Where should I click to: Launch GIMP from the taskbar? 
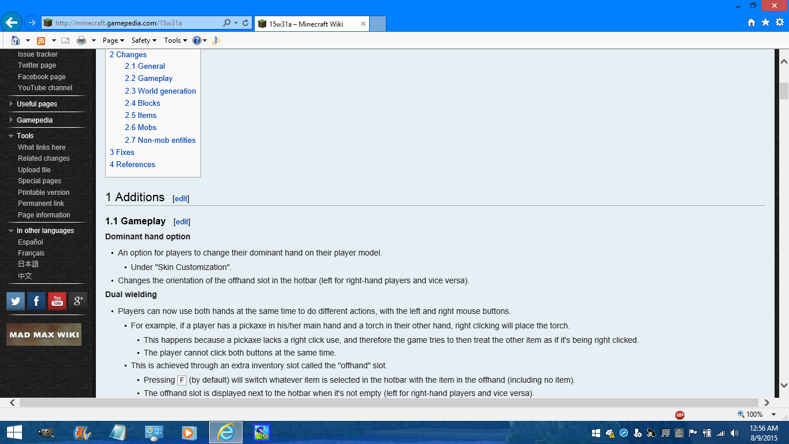pyautogui.click(x=46, y=432)
